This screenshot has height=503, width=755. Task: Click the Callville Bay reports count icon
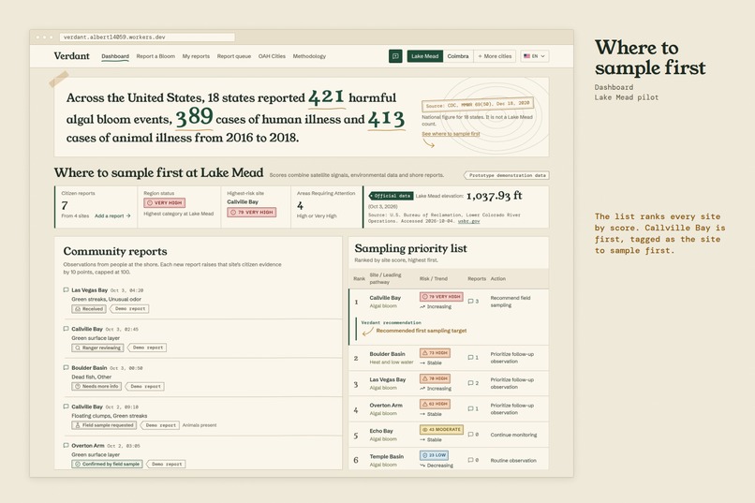pyautogui.click(x=470, y=302)
